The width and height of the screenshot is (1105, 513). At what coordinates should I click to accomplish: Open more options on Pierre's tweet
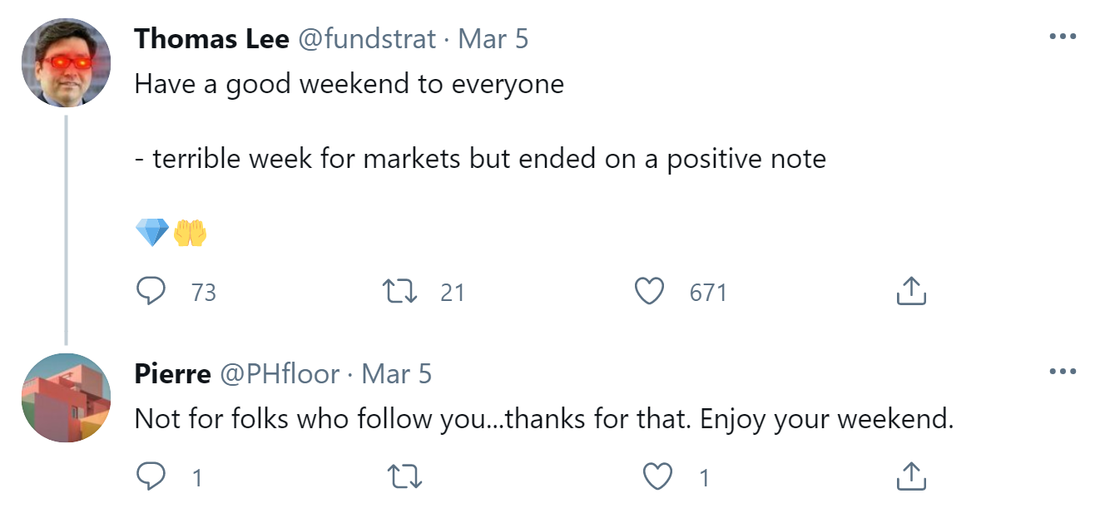coord(1063,373)
